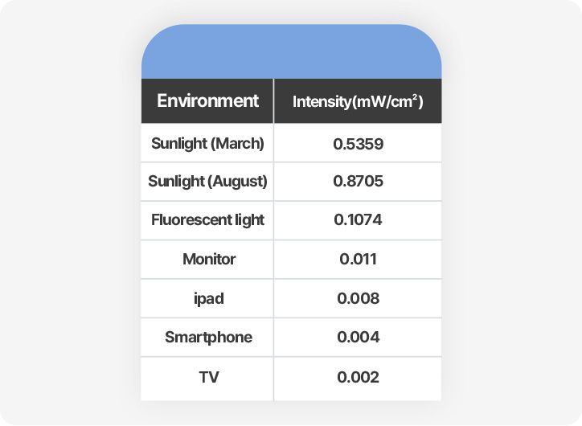Click the divider between header columns

pos(273,101)
